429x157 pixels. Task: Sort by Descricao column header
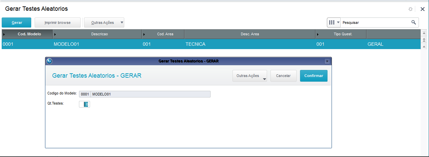97,34
